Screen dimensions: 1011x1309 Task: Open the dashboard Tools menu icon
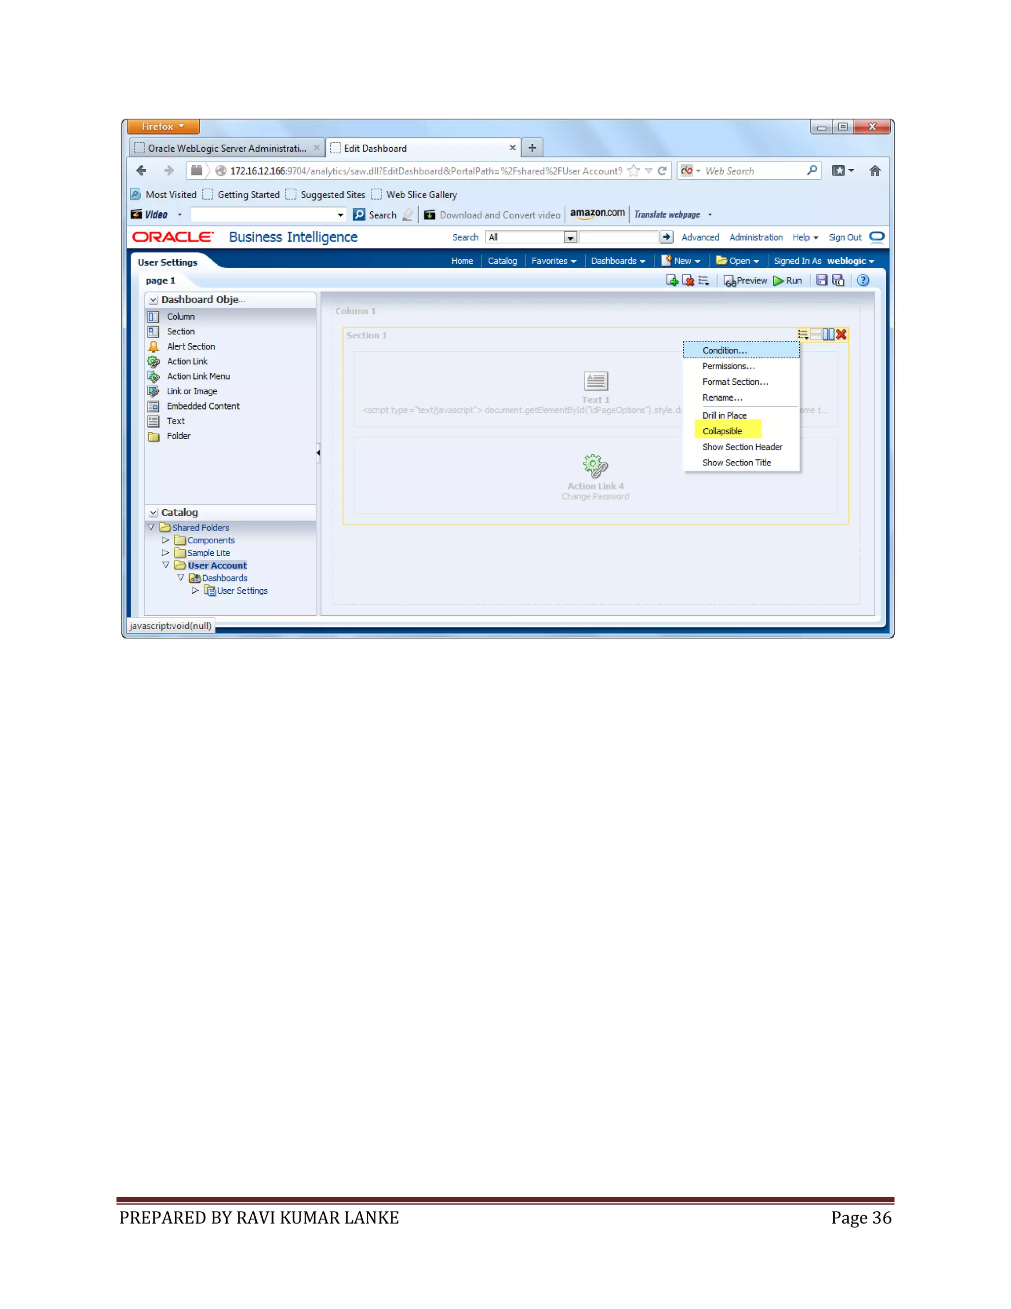[x=704, y=281]
